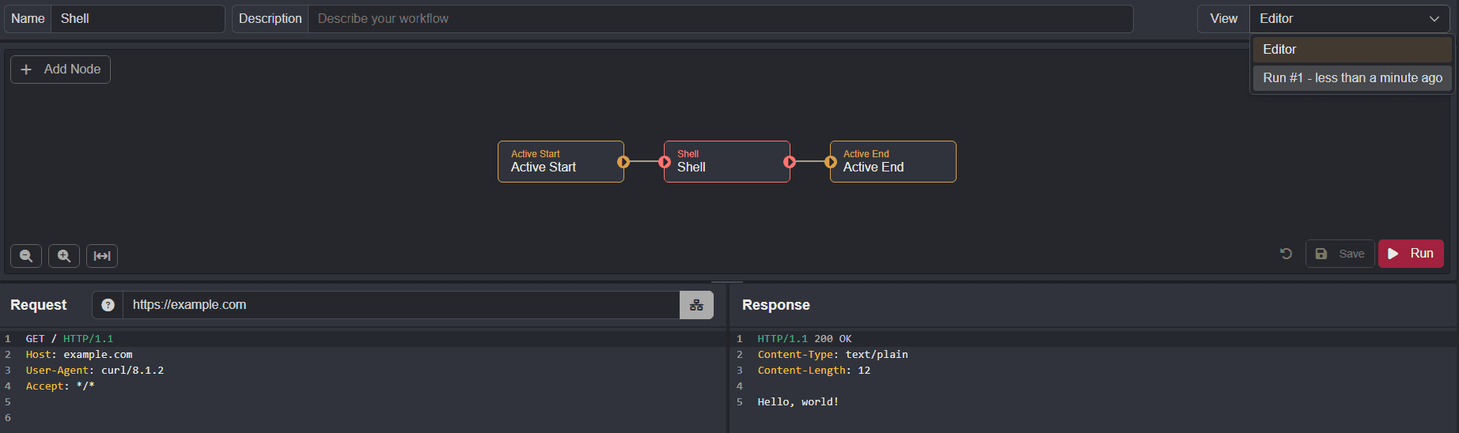
Task: Click Shell node output connector
Action: pyautogui.click(x=789, y=162)
